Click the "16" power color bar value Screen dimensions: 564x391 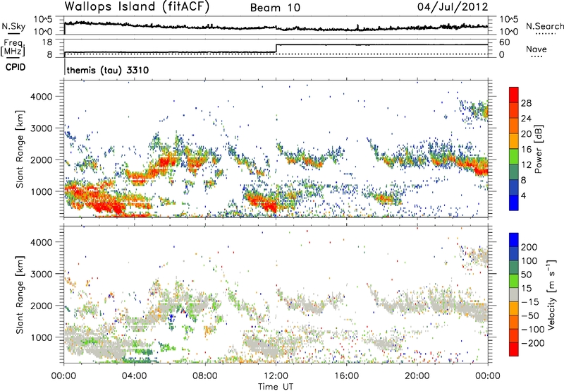(x=526, y=150)
